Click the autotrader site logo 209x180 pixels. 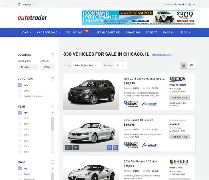(32, 18)
